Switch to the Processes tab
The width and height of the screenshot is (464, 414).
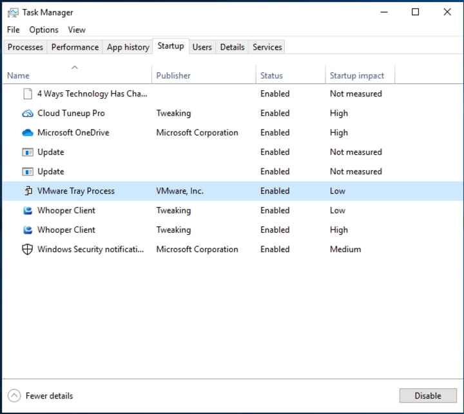pyautogui.click(x=25, y=47)
